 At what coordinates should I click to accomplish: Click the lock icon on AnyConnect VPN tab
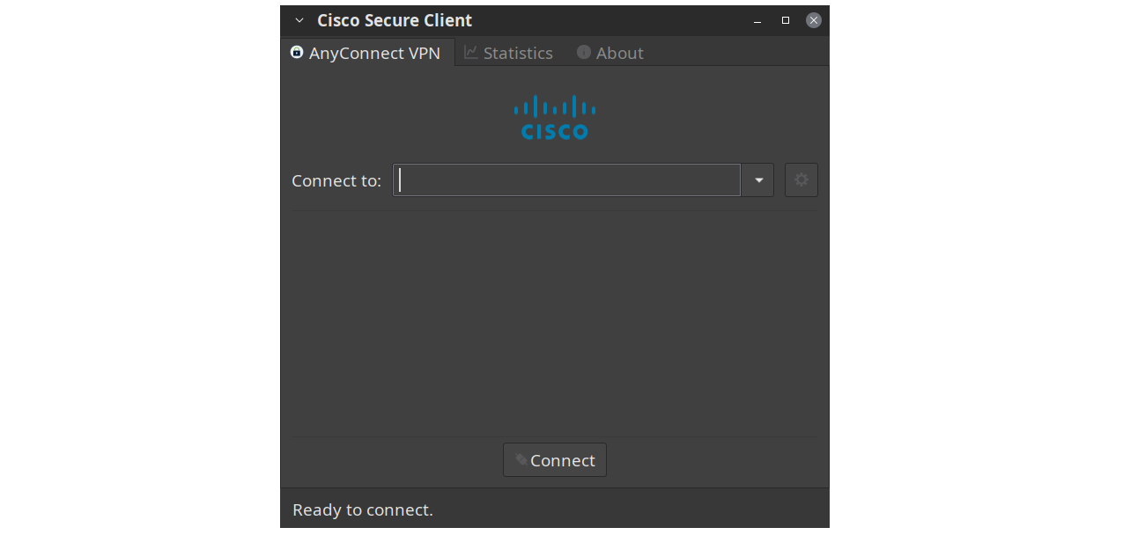click(297, 53)
